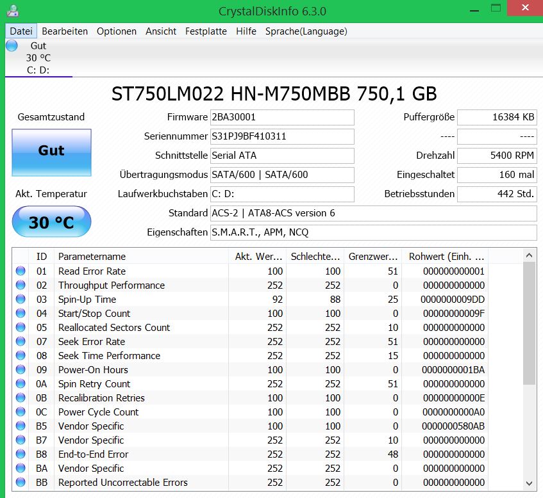This screenshot has height=498, width=543.
Task: Select the Read Error Rate row name
Action: pos(92,271)
